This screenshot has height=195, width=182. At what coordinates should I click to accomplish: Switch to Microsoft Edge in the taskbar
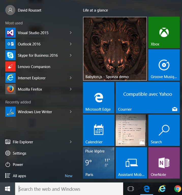click(146, 189)
